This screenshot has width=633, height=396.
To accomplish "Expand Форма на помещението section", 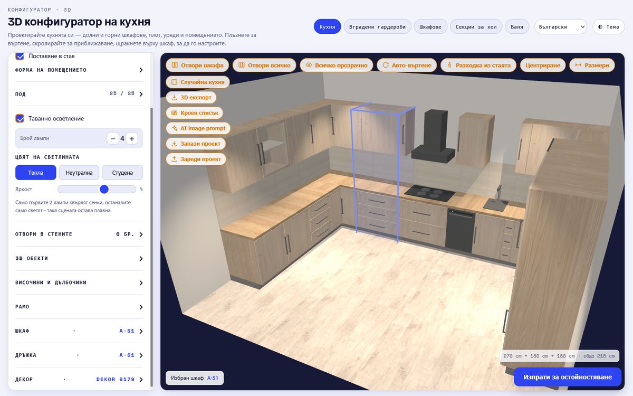I will click(79, 70).
